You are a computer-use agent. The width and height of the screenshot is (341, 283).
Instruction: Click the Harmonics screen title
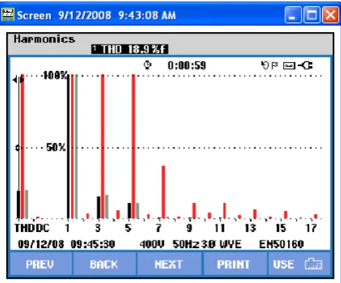45,39
